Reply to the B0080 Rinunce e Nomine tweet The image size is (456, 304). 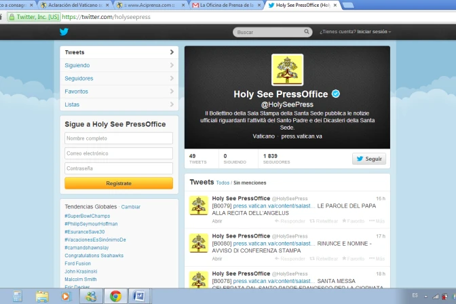coord(292,259)
